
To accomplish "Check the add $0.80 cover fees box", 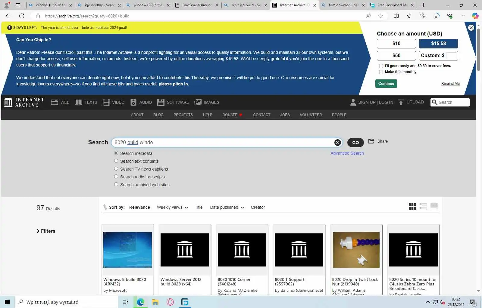I will click(381, 66).
